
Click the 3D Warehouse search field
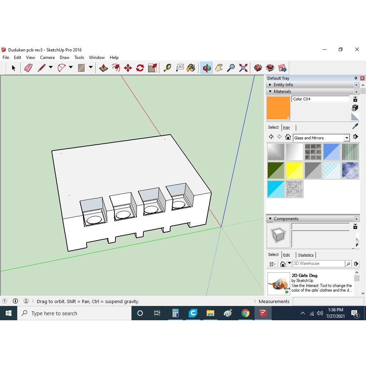pos(318,263)
